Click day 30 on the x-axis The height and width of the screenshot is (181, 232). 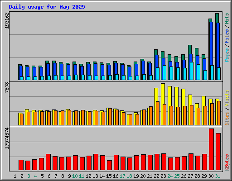[211, 176]
